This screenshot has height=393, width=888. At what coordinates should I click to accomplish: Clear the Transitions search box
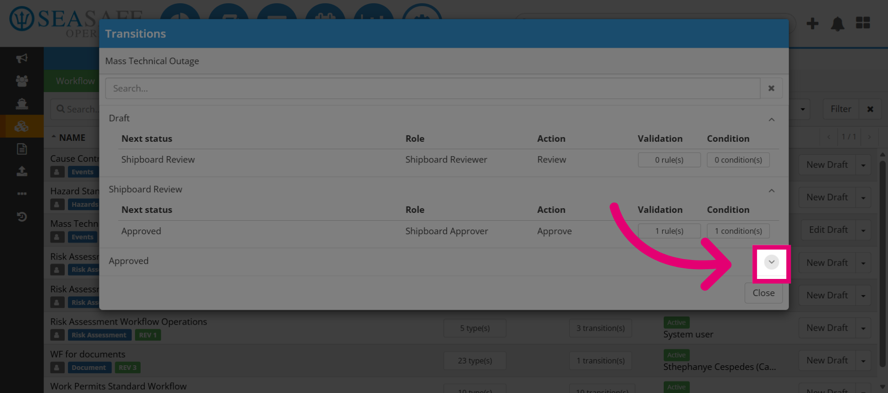point(771,88)
